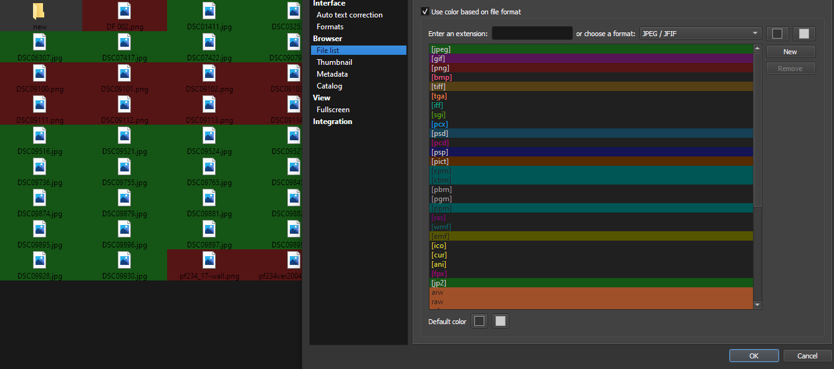Toggle 'Use color based on file format'
The width and height of the screenshot is (834, 369).
pyautogui.click(x=425, y=12)
